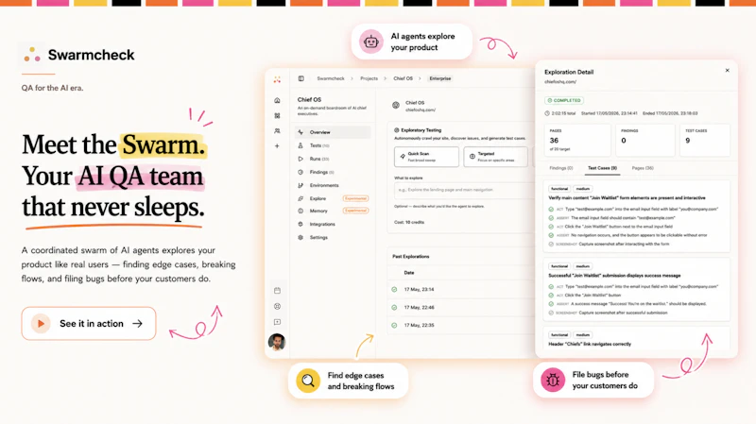The width and height of the screenshot is (756, 424).
Task: Switch to the Pages (36) tab
Action: 643,168
